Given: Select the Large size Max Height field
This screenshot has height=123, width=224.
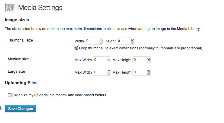Looking at the screenshot, I should click(139, 72).
